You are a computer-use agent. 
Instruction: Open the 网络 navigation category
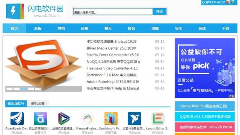point(61,28)
